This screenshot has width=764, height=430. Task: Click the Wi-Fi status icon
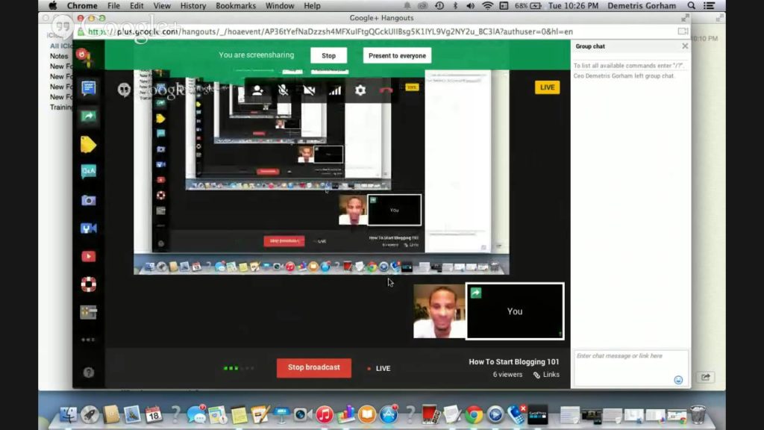(x=487, y=6)
